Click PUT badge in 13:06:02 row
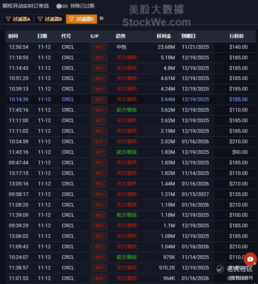The image size is (258, 284). (99, 236)
